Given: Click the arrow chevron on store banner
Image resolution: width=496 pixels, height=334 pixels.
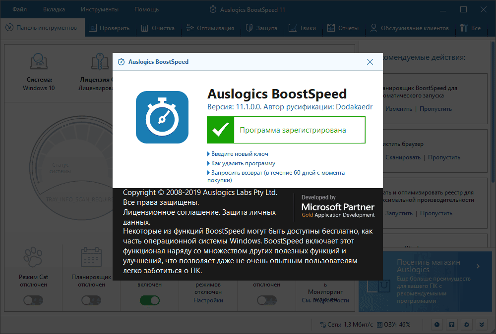Looking at the screenshot, I should coord(478,266).
